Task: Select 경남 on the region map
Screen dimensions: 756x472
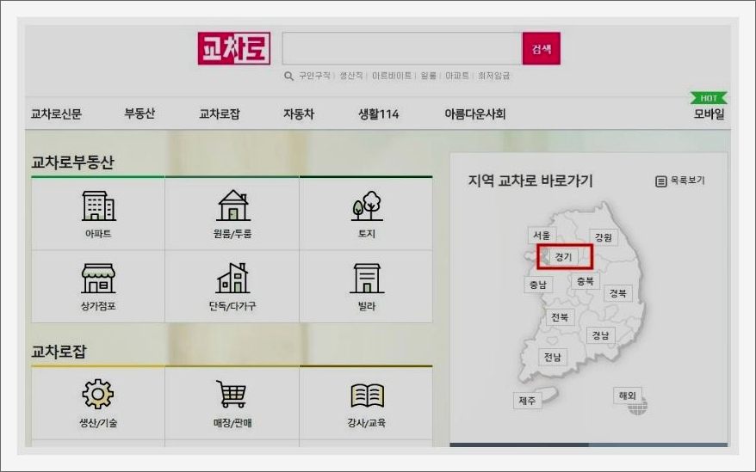Action: click(601, 335)
